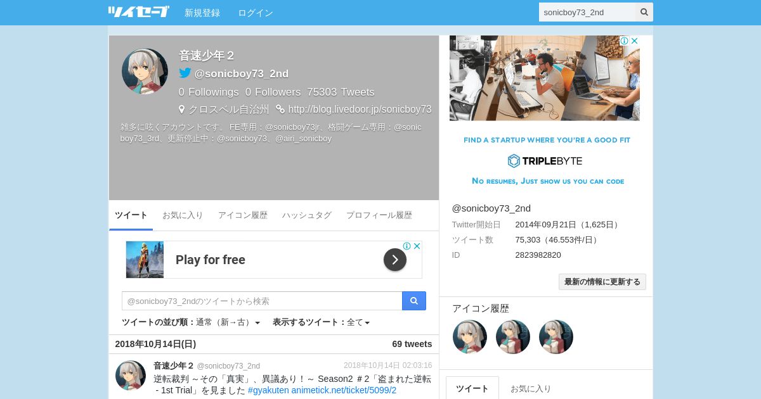761x399 pixels.
Task: Click the blue tweet search button
Action: coord(414,301)
